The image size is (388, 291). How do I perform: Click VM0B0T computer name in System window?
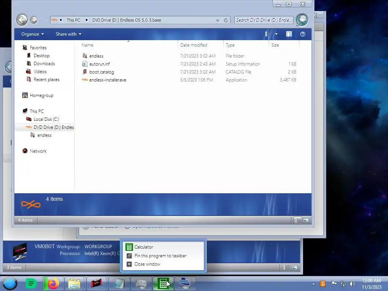[45, 246]
